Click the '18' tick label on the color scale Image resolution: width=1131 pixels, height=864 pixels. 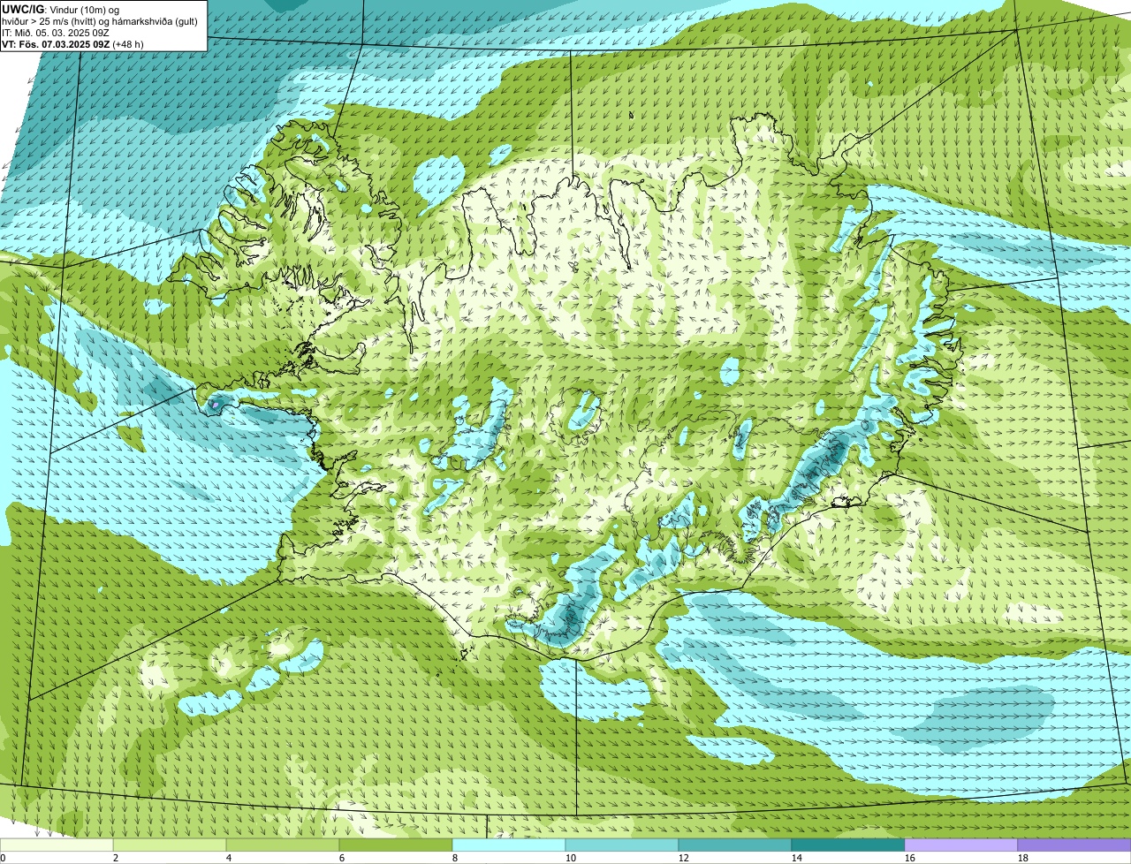[1023, 858]
